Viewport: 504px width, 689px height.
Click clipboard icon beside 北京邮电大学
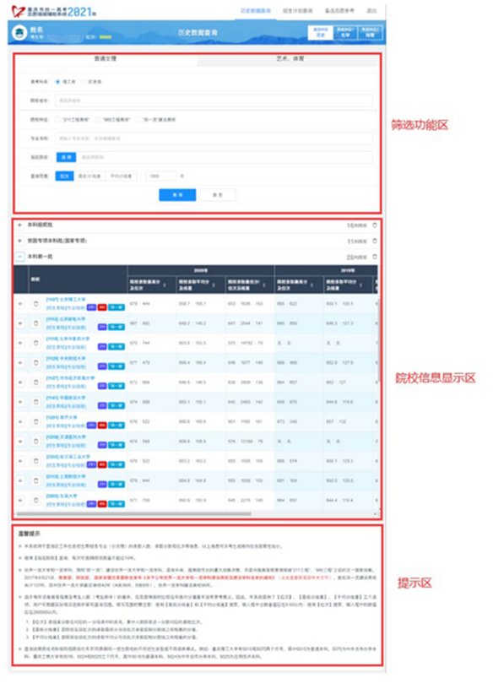click(36, 323)
